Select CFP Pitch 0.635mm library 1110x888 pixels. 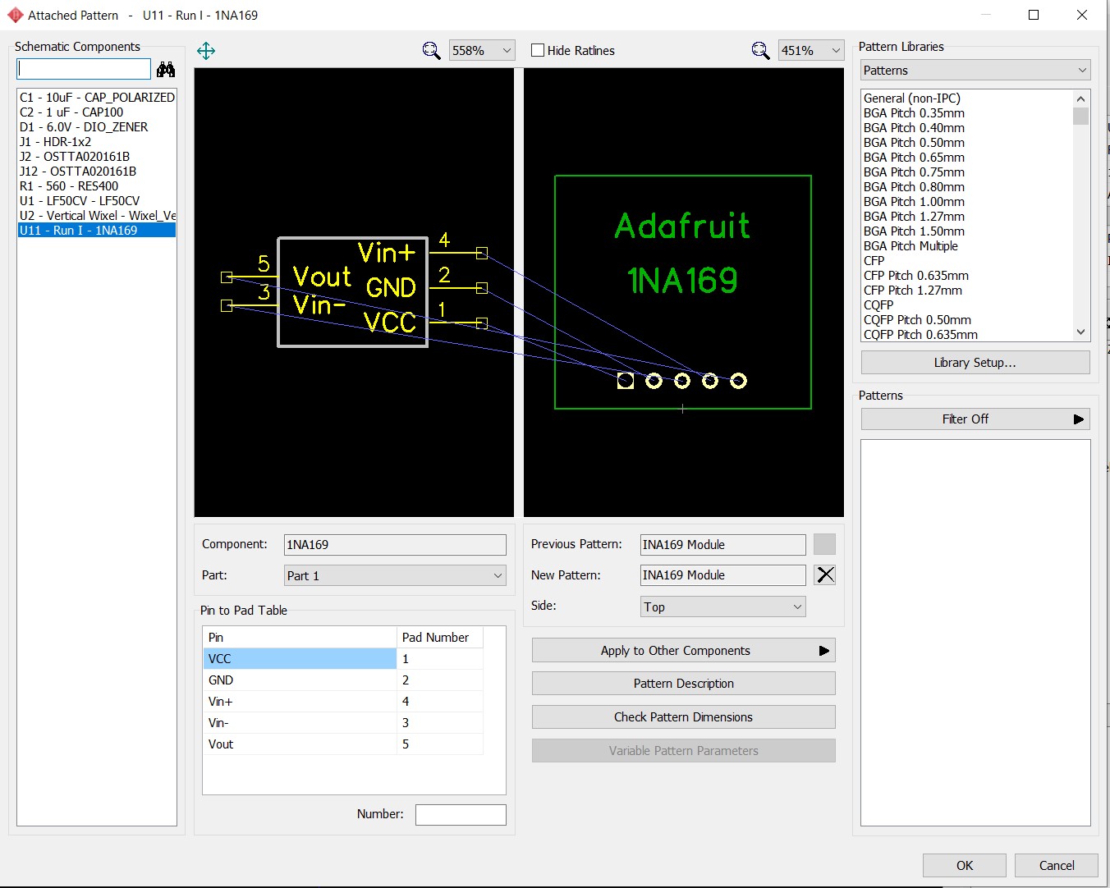[x=967, y=276]
